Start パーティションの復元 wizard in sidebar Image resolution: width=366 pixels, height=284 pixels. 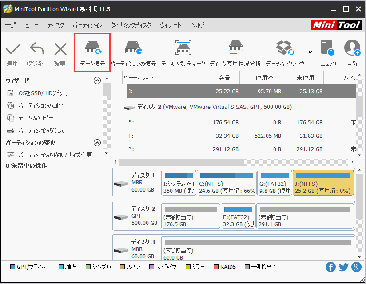[x=36, y=130]
